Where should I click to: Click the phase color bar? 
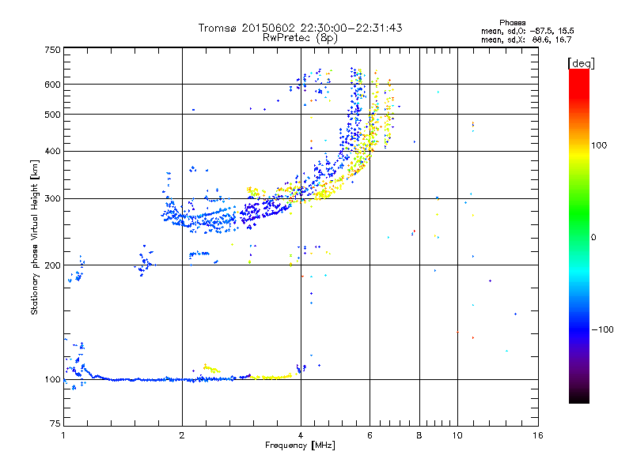579,235
